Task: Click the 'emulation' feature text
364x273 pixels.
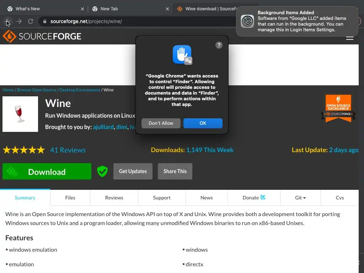Action: coord(21,264)
